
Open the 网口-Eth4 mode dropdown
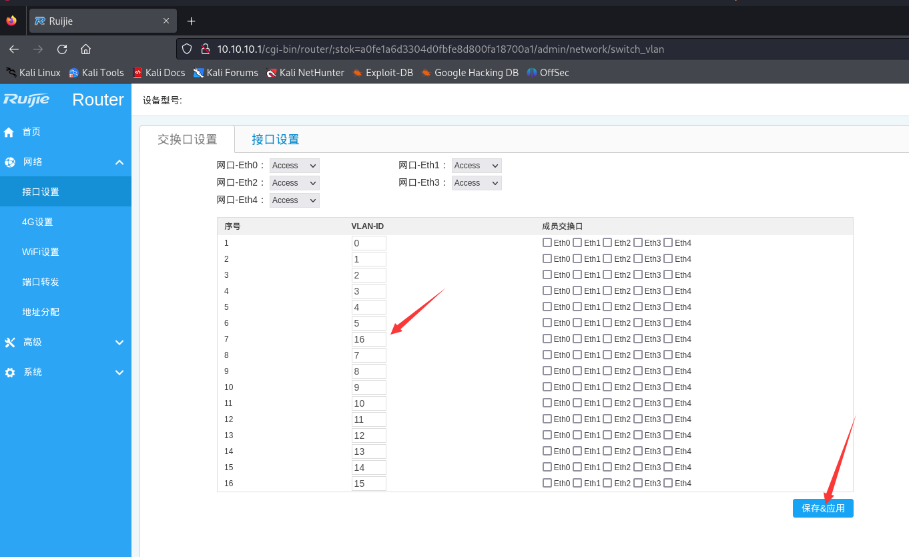[294, 200]
